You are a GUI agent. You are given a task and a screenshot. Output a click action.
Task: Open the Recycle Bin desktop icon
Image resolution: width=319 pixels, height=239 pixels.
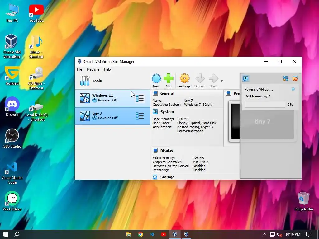click(303, 201)
